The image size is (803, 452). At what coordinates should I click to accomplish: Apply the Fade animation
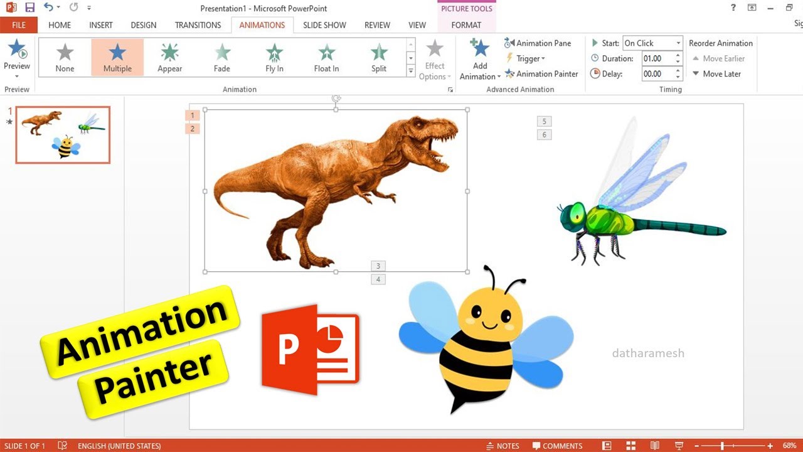click(x=222, y=58)
